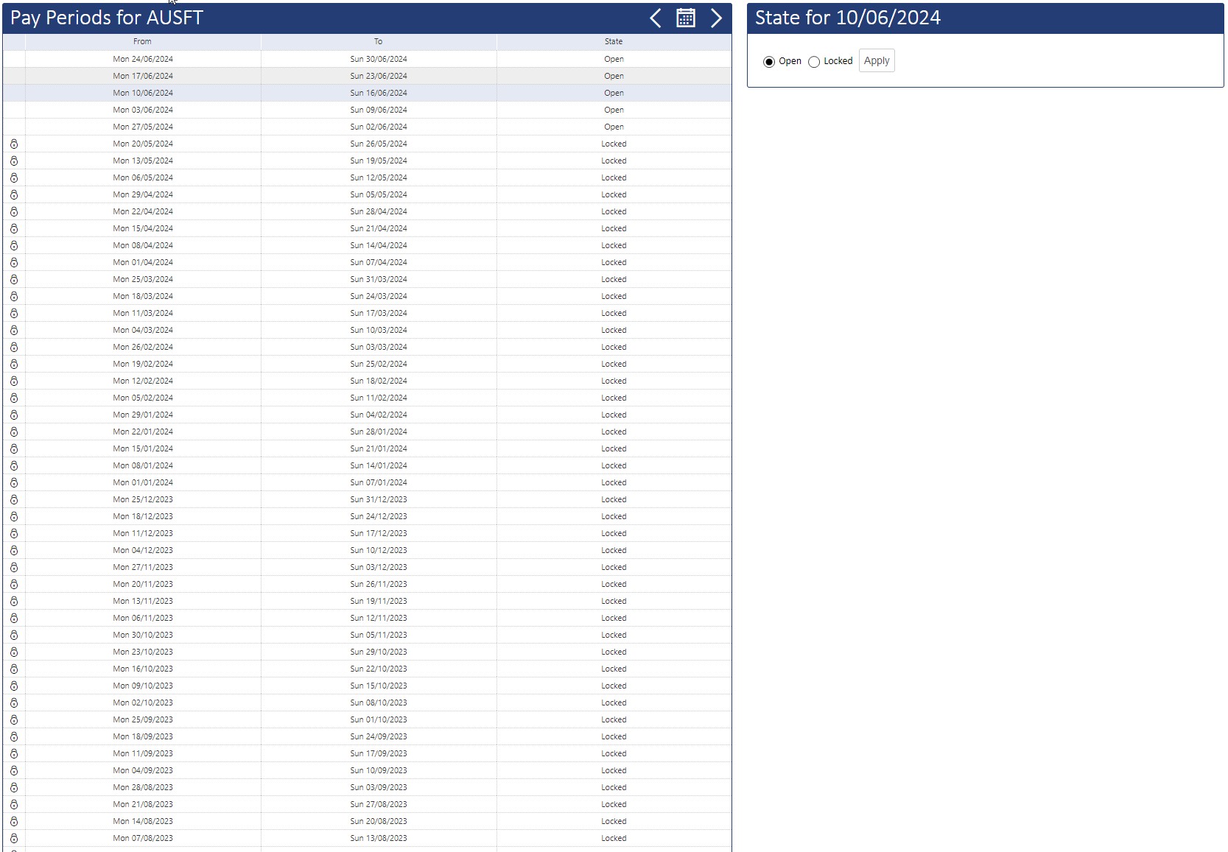Select pay period Mon 30/10/2023
Image resolution: width=1228 pixels, height=852 pixels.
[x=143, y=635]
